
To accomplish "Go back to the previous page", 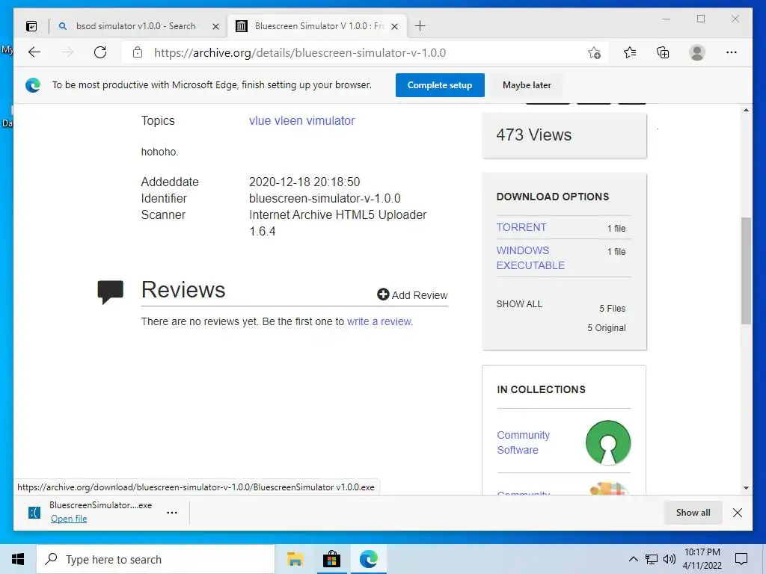I will pyautogui.click(x=34, y=52).
